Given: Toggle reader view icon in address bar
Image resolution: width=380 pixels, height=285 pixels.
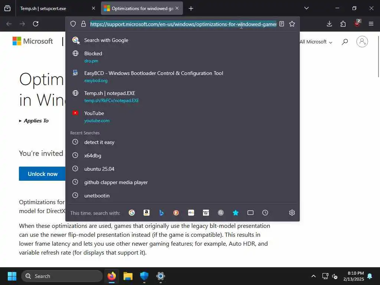Looking at the screenshot, I should (282, 24).
